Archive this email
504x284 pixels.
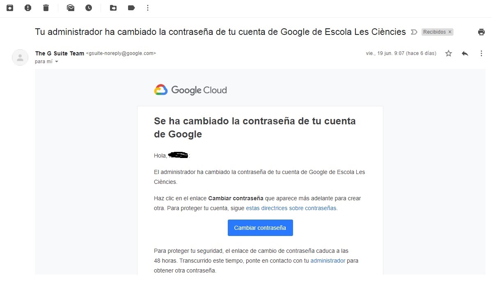click(x=10, y=8)
